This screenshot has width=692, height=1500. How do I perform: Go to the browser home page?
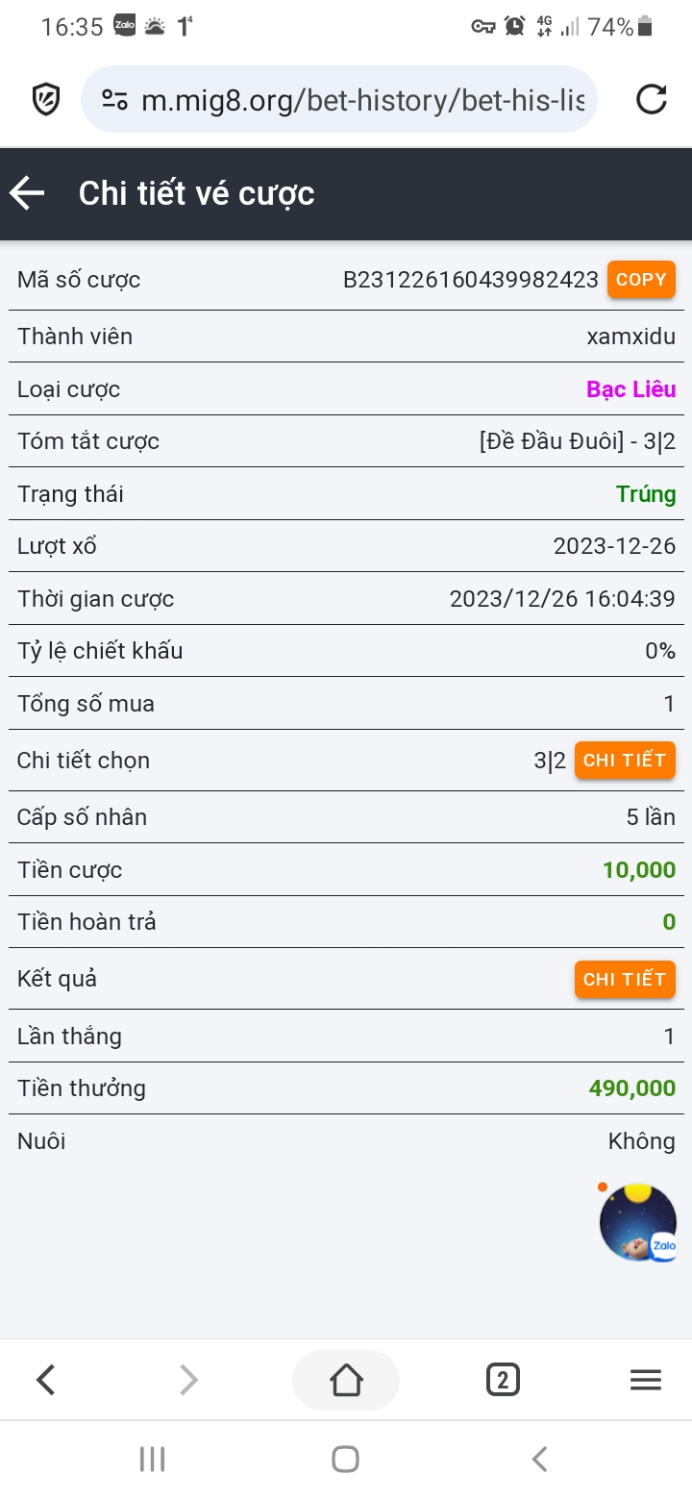click(346, 1381)
